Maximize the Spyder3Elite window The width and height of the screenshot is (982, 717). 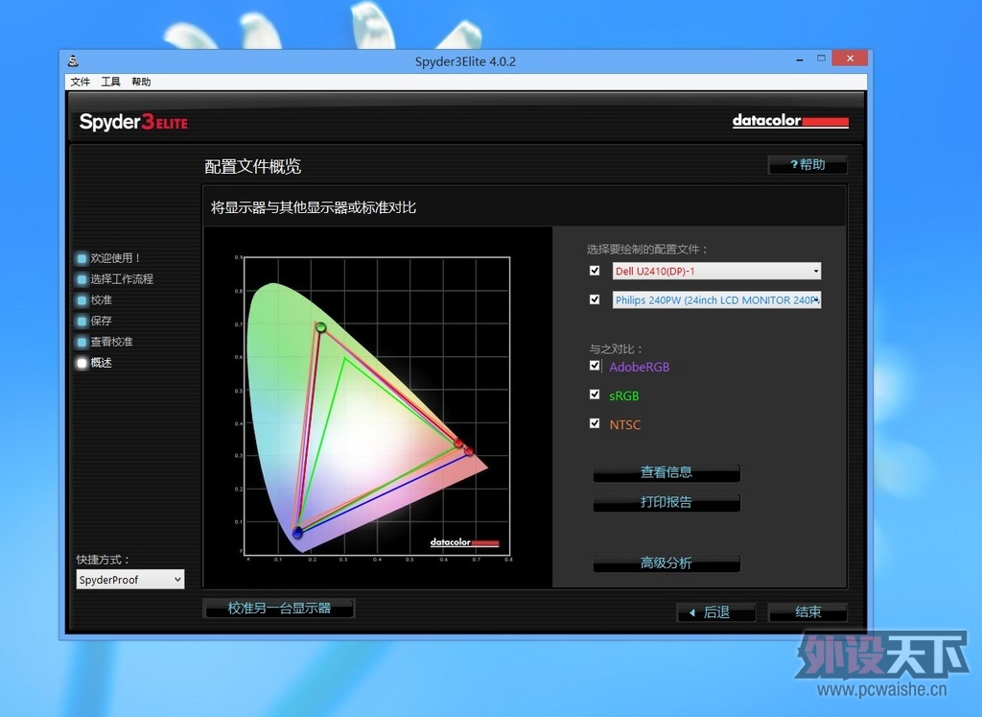821,59
